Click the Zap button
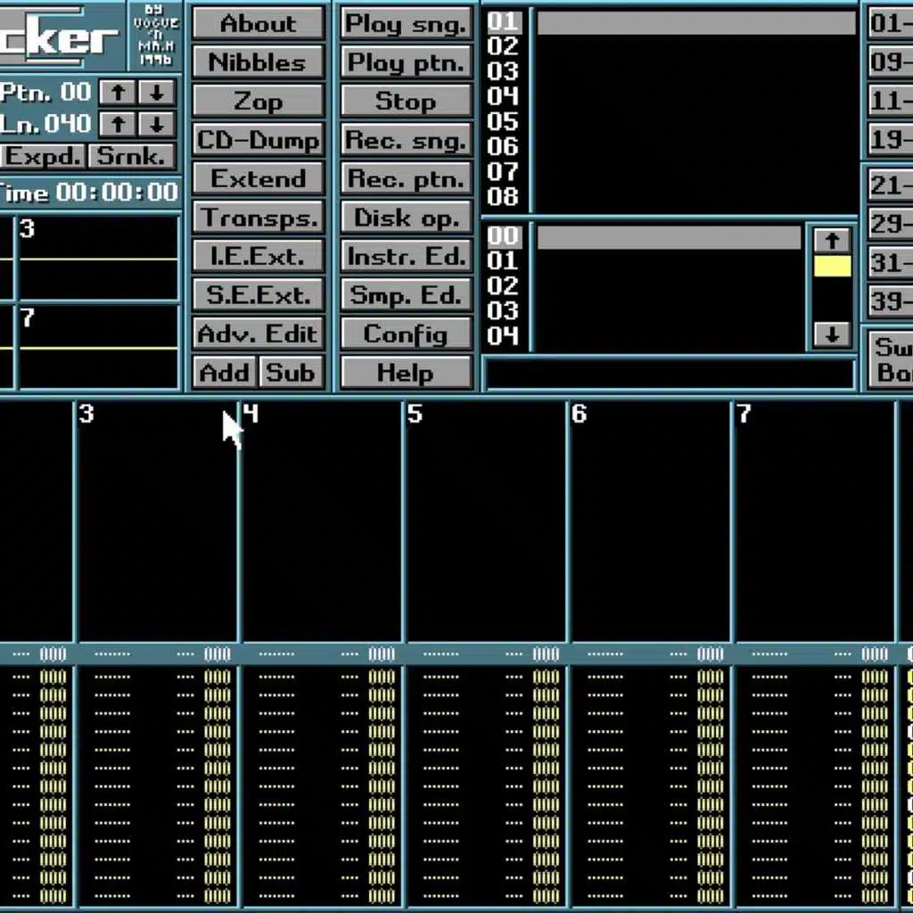This screenshot has width=913, height=913. coord(258,102)
